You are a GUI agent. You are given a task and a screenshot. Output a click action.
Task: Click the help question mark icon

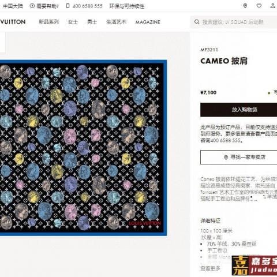[x=32, y=6]
